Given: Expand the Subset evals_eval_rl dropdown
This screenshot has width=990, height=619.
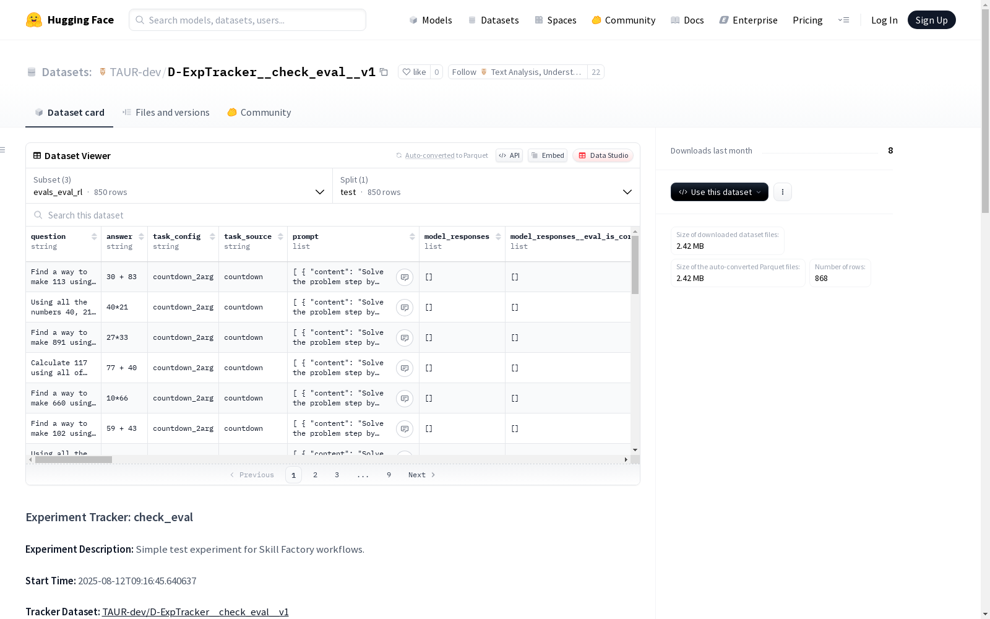Looking at the screenshot, I should [x=179, y=186].
